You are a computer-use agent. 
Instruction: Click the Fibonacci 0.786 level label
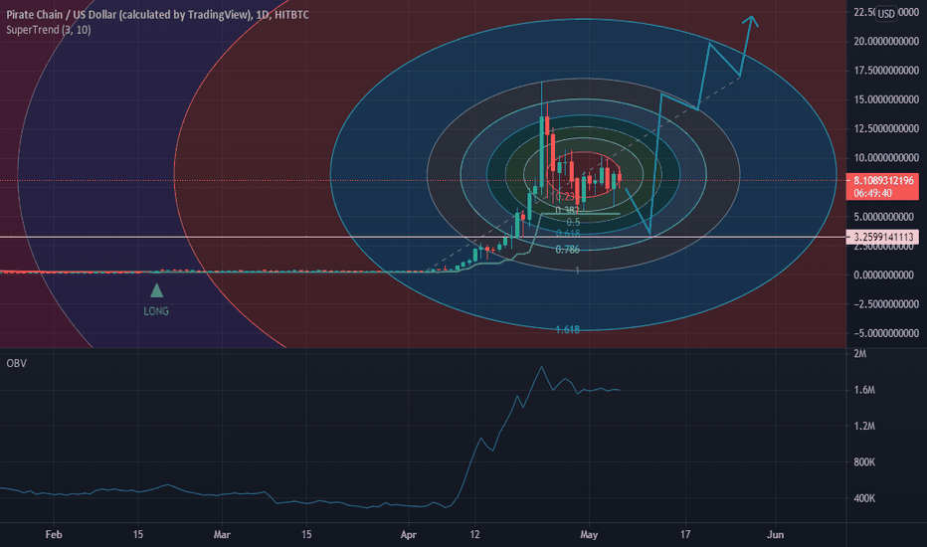568,250
